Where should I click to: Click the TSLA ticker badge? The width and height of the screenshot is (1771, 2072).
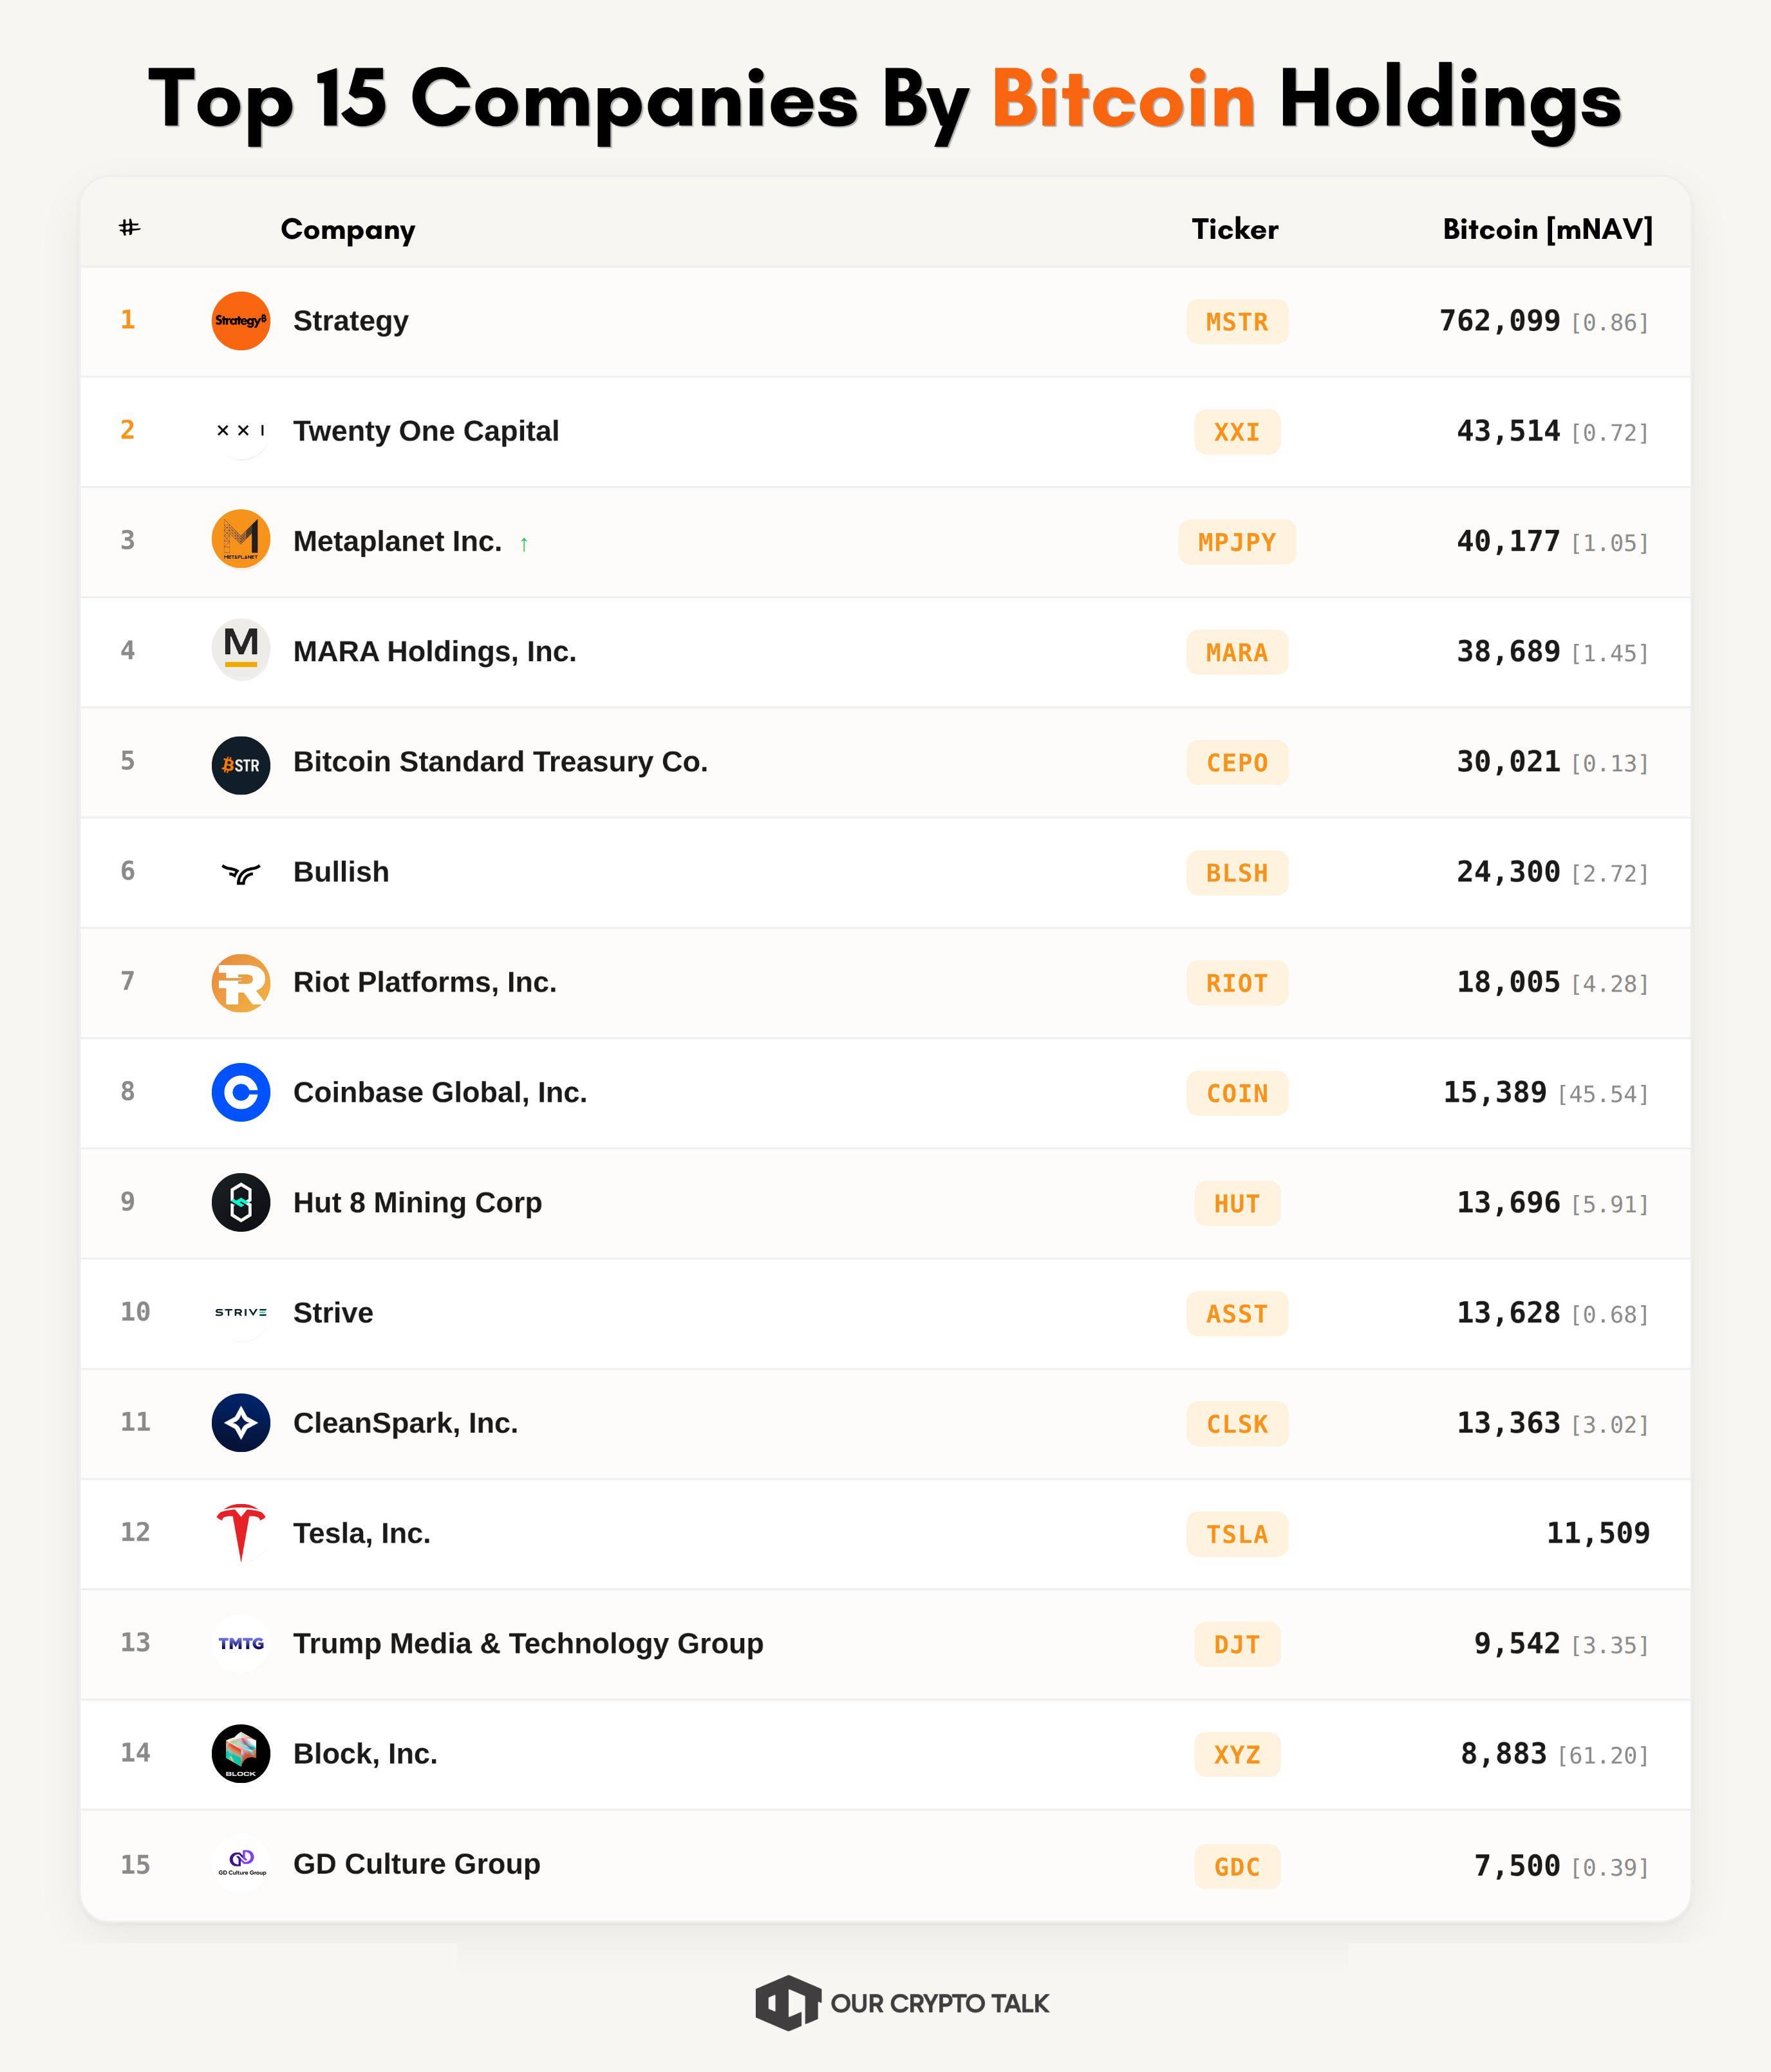click(1237, 1534)
